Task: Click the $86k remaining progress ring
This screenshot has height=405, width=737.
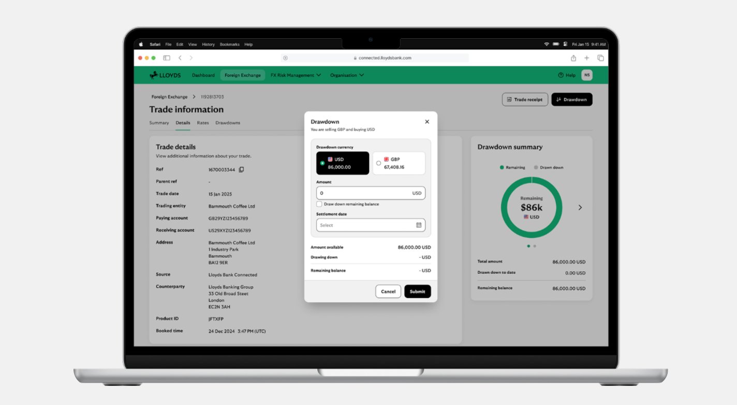Action: tap(532, 207)
